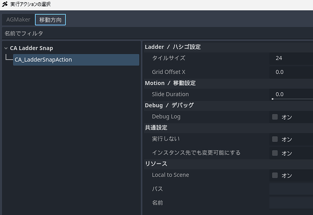This screenshot has height=215, width=313.
Task: Click the Grid Offset X property label
Action: coord(169,72)
